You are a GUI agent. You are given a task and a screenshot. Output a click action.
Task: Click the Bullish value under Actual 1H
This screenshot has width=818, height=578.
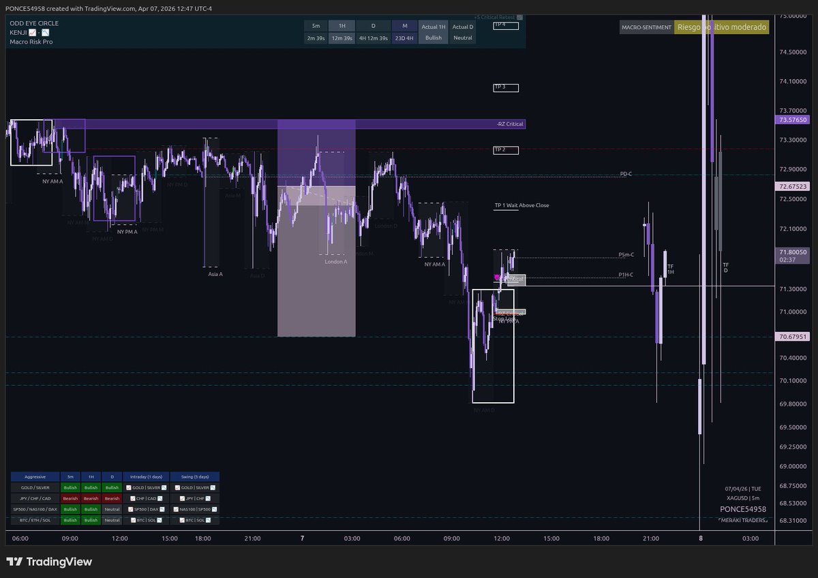434,38
